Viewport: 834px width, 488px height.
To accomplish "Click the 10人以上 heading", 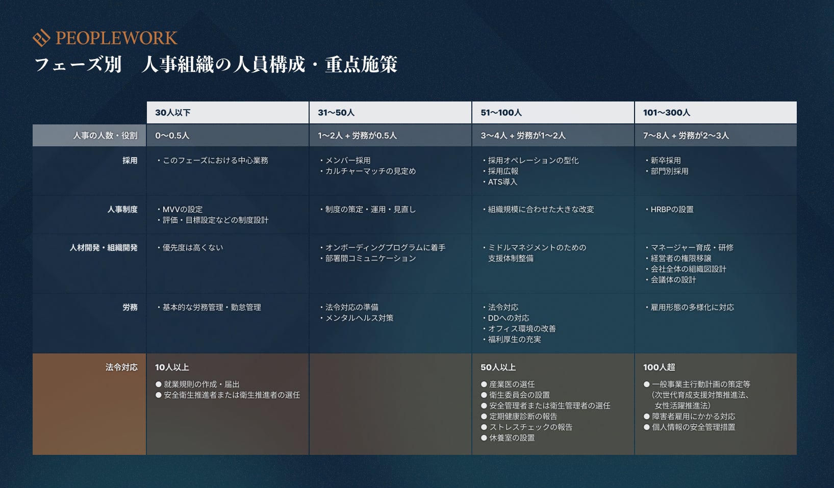I will [172, 367].
